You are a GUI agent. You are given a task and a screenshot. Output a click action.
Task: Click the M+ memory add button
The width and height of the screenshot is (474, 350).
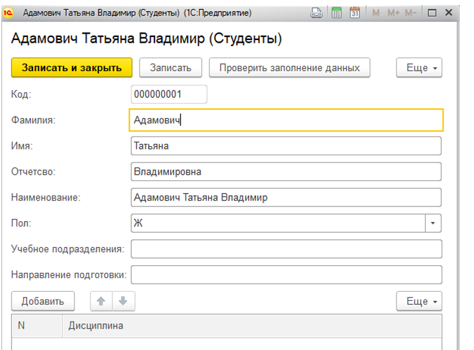pos(393,12)
